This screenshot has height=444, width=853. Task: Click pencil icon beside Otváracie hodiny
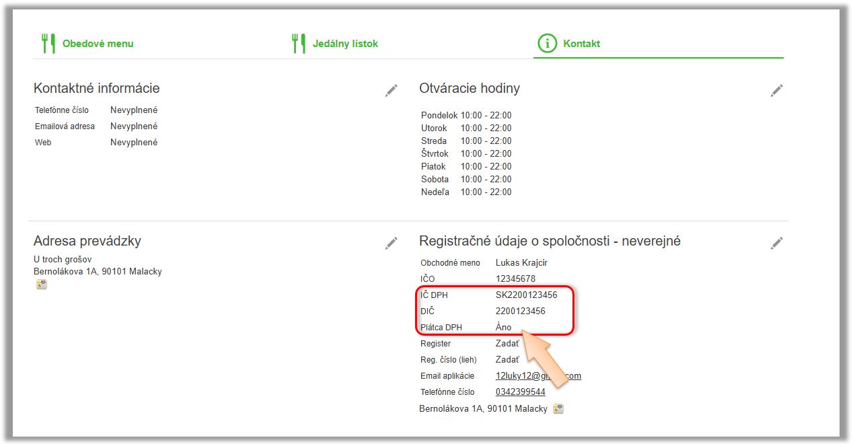coord(776,91)
